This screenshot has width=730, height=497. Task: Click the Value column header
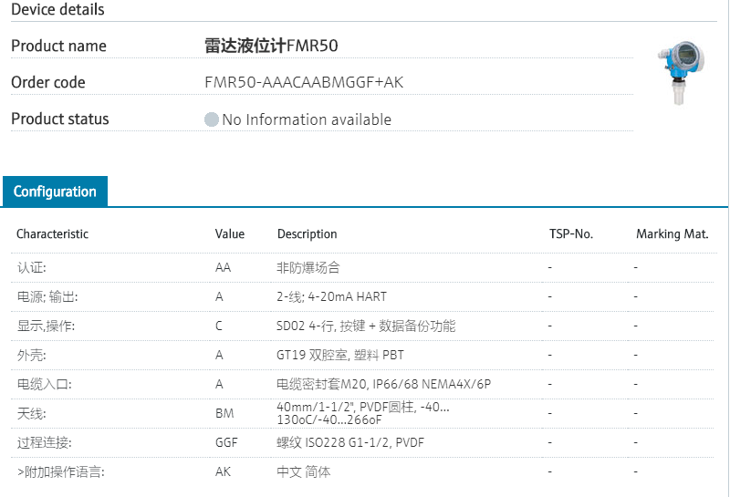coord(230,234)
